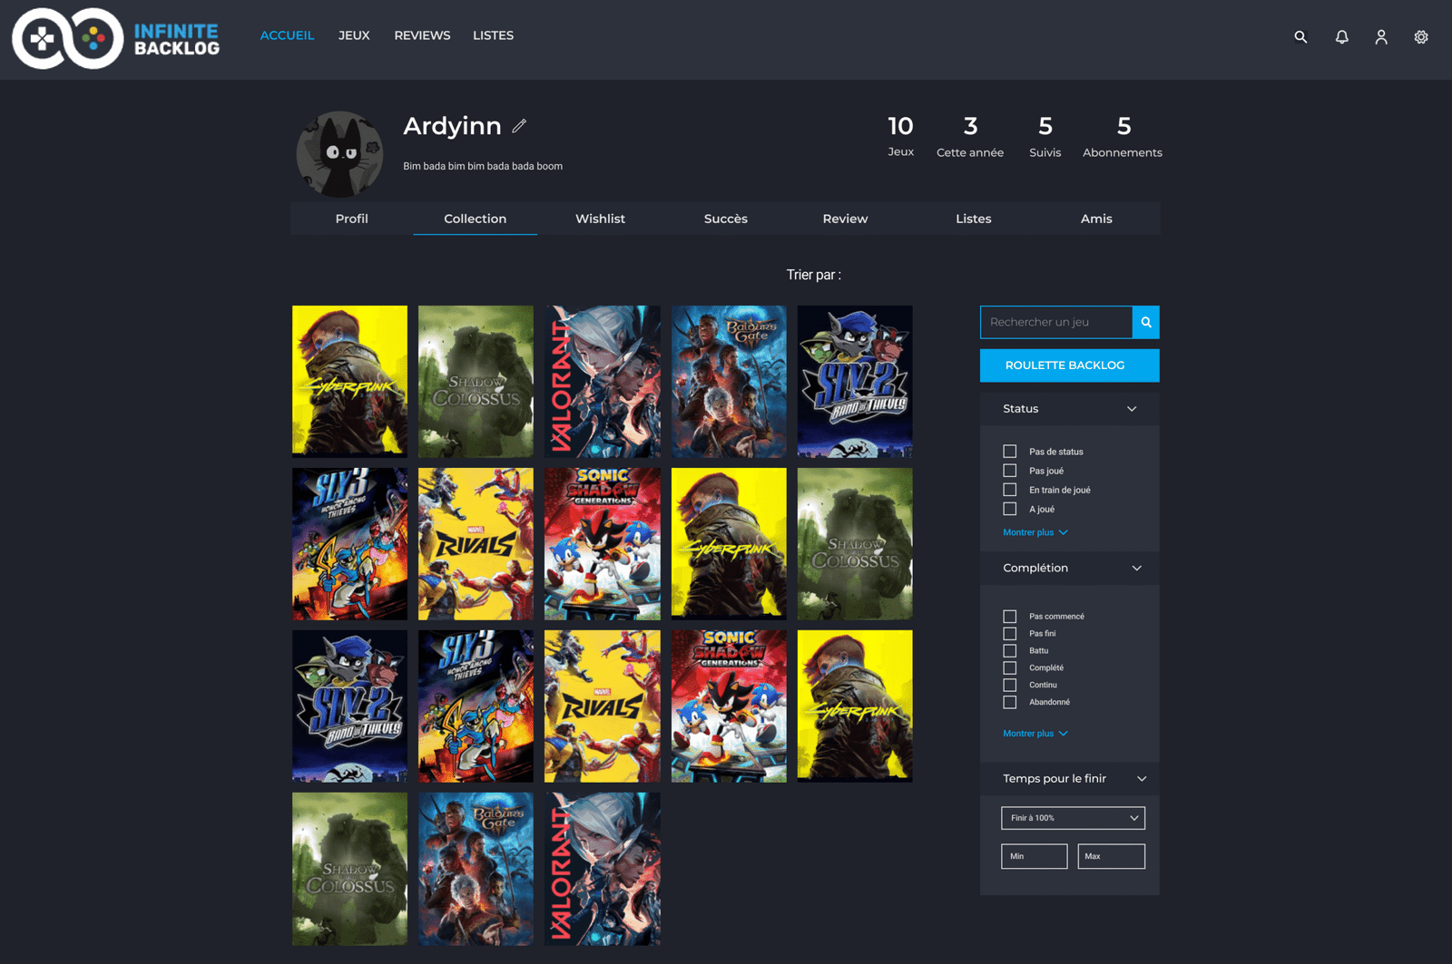Click 'Montrer plus' under Status
The height and width of the screenshot is (964, 1452).
(x=1035, y=532)
